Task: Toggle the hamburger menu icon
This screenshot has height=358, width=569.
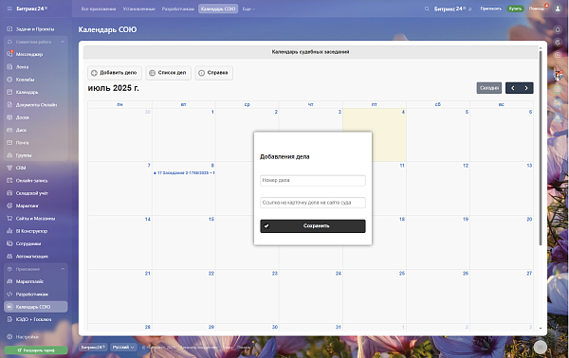Action: pyautogui.click(x=9, y=9)
